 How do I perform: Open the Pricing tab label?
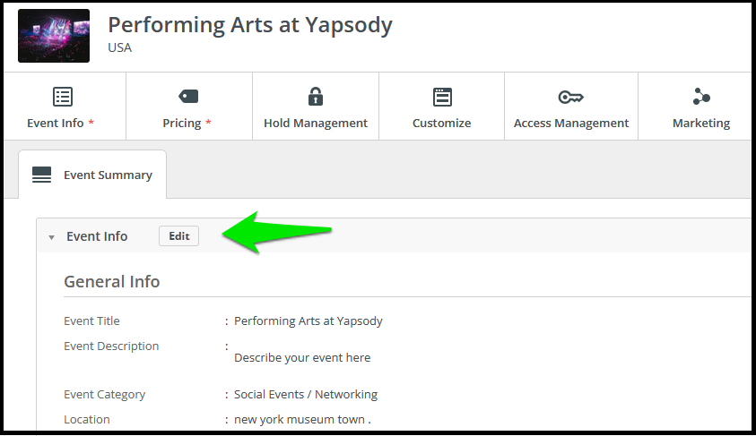coord(182,124)
